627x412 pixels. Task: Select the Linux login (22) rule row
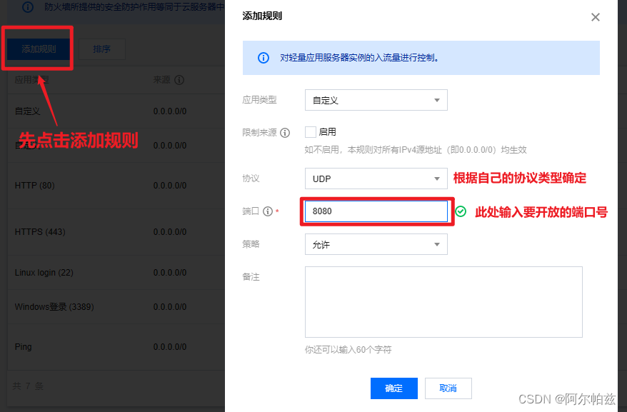pos(116,272)
